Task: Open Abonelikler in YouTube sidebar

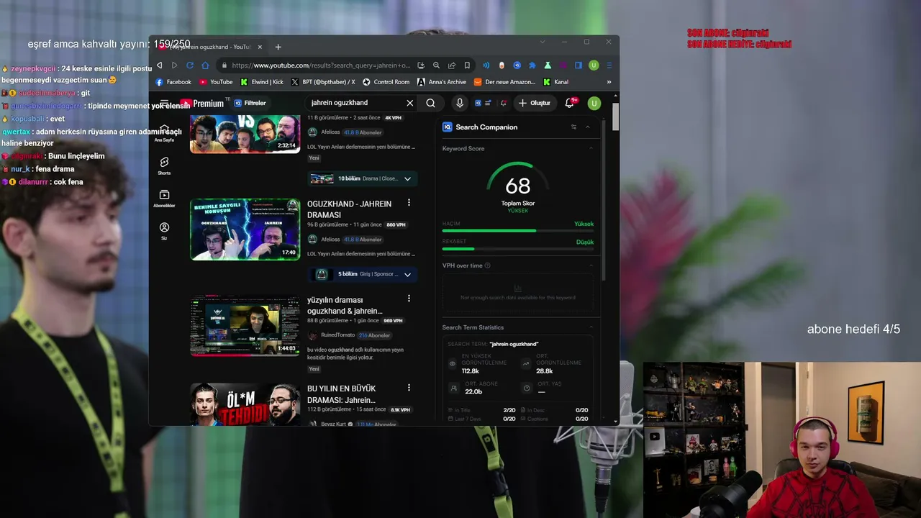Action: (x=164, y=199)
